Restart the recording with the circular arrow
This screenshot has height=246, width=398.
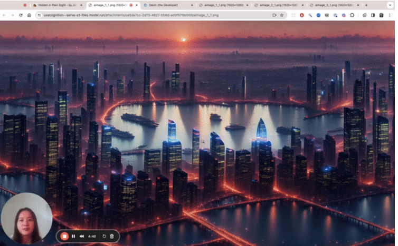pyautogui.click(x=104, y=236)
